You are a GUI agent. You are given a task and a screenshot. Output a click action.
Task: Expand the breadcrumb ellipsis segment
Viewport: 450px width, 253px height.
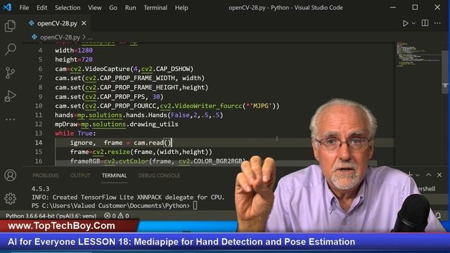(90, 37)
